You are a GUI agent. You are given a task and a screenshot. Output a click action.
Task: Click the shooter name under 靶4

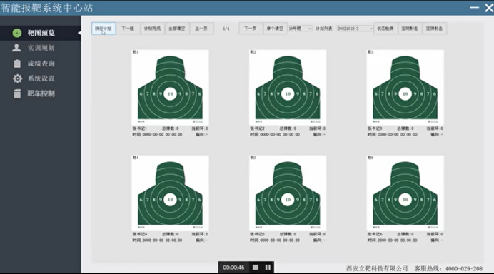coord(140,234)
